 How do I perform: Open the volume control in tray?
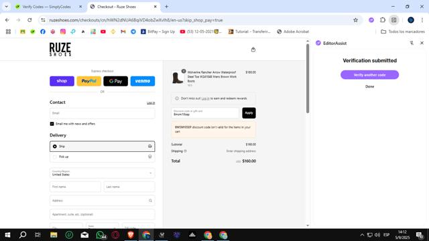click(377, 235)
